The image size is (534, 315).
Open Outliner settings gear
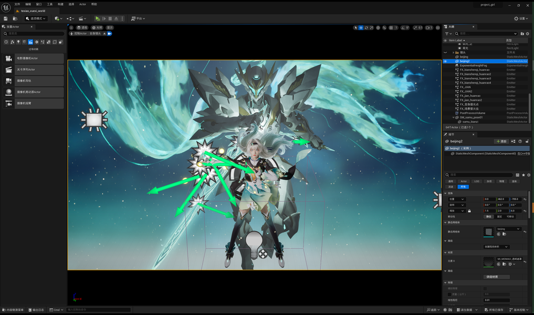click(528, 34)
